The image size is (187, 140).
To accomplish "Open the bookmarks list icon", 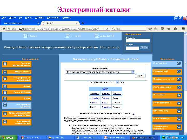I will pos(156,29).
